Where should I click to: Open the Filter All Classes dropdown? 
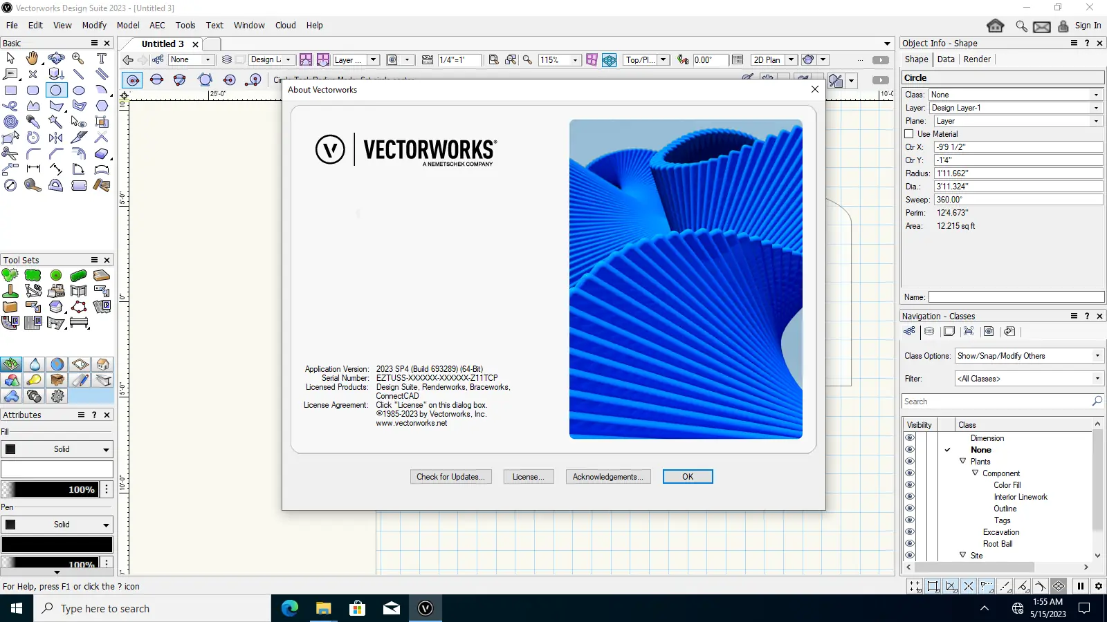(x=1029, y=379)
